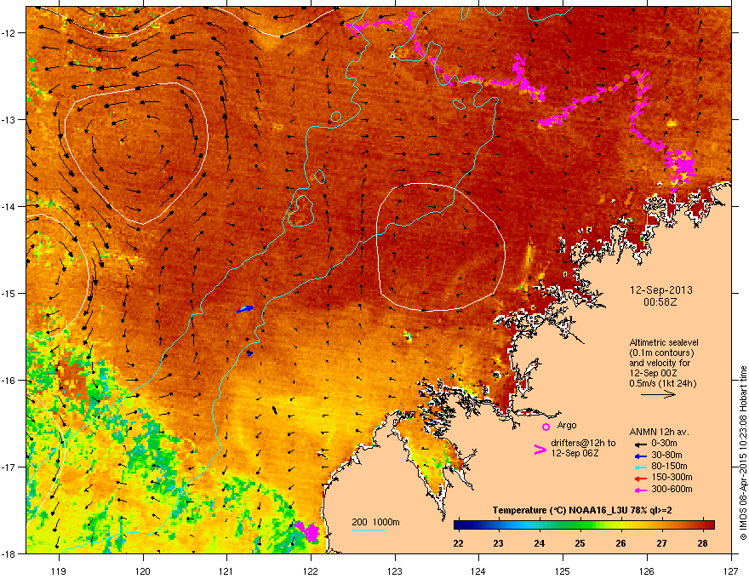Image resolution: width=749 pixels, height=579 pixels.
Task: Click the '(0.1m contours)' caption line
Action: coord(661,353)
